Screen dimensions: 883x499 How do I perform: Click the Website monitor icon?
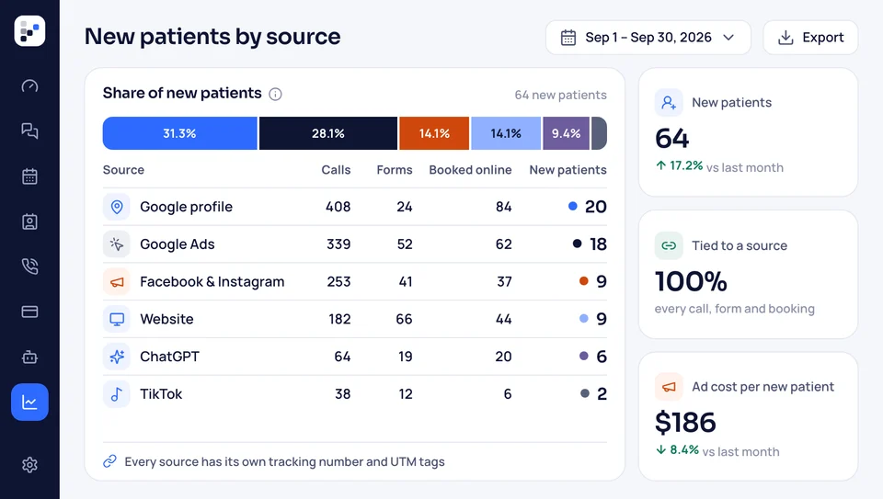coord(117,319)
